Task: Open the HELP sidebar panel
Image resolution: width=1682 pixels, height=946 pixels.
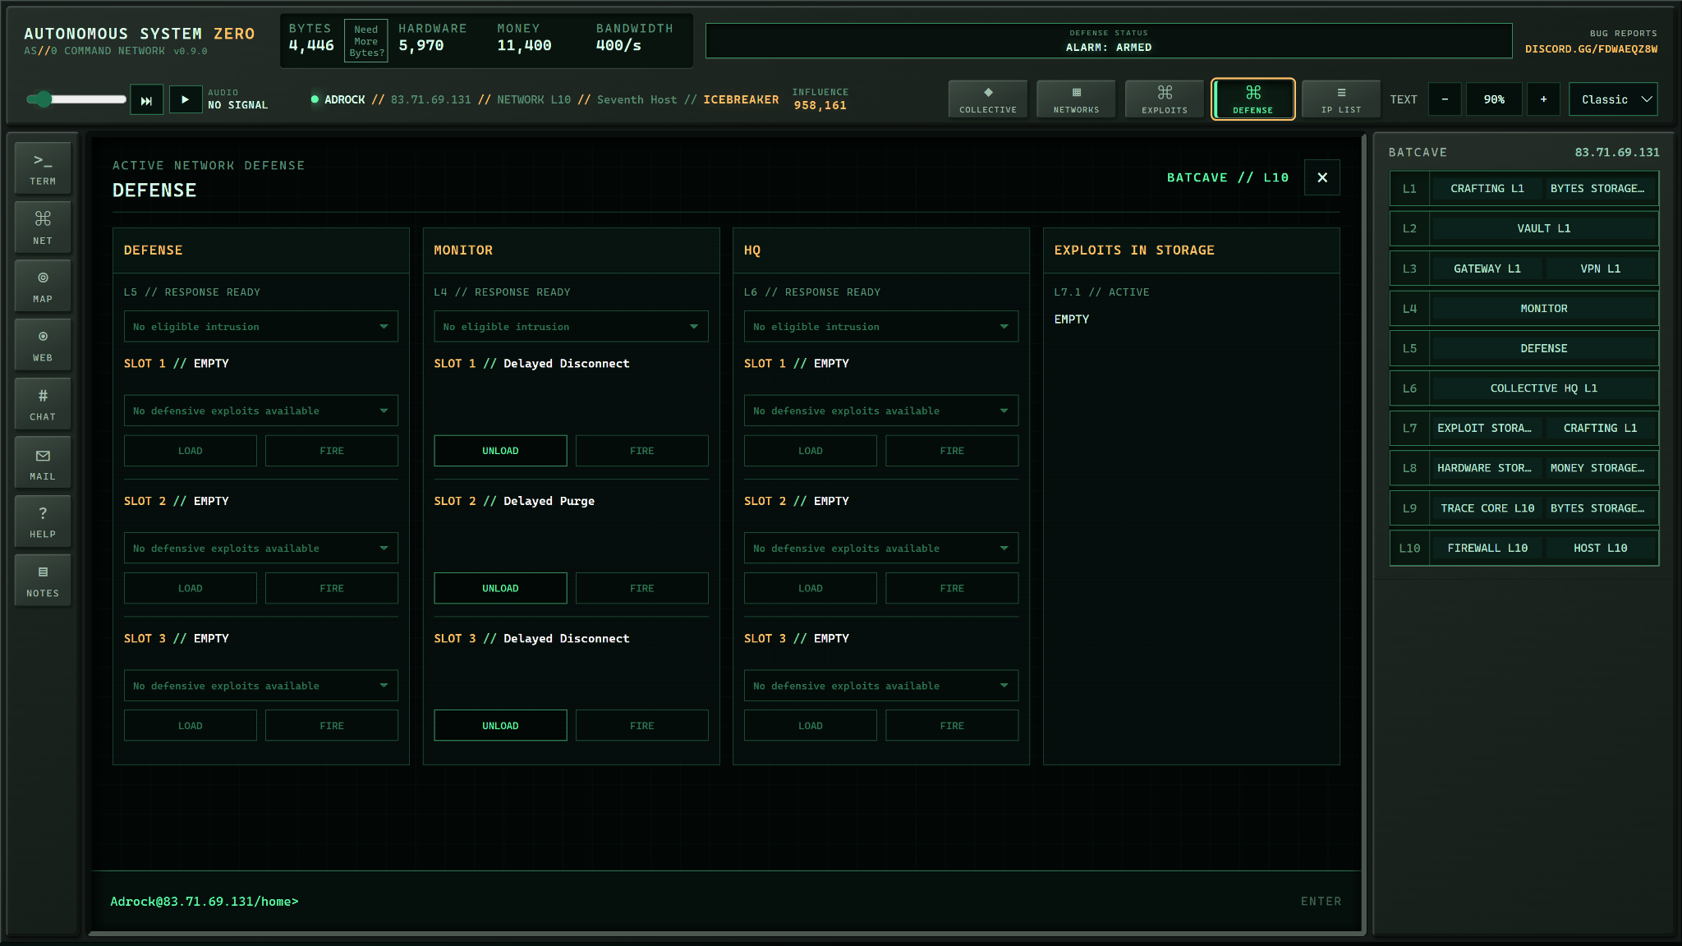Action: 43,521
